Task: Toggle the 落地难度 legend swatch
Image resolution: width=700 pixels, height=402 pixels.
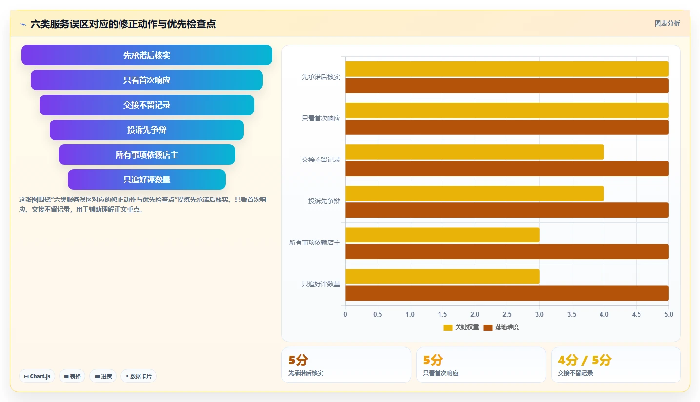Action: (488, 327)
